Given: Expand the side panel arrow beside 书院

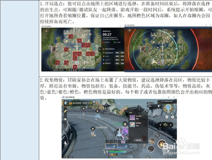Looking at the screenshot, I should coord(100,49).
